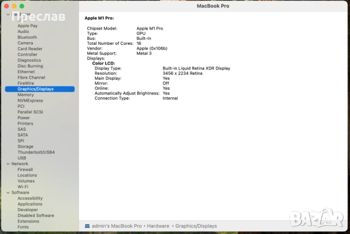Zoom the window with green button
Image resolution: width=350 pixels, height=234 pixels.
coord(22,6)
